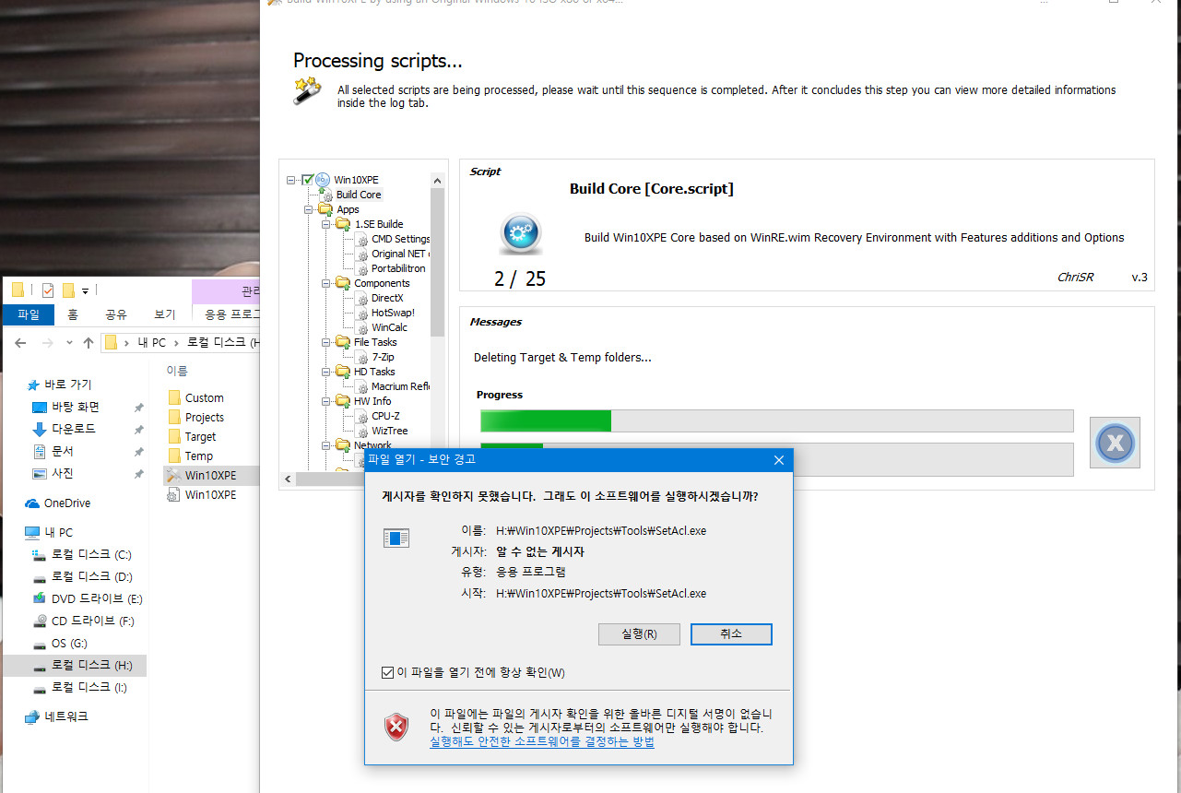This screenshot has width=1181, height=793.
Task: Select the Build Core tree item
Action: [x=359, y=195]
